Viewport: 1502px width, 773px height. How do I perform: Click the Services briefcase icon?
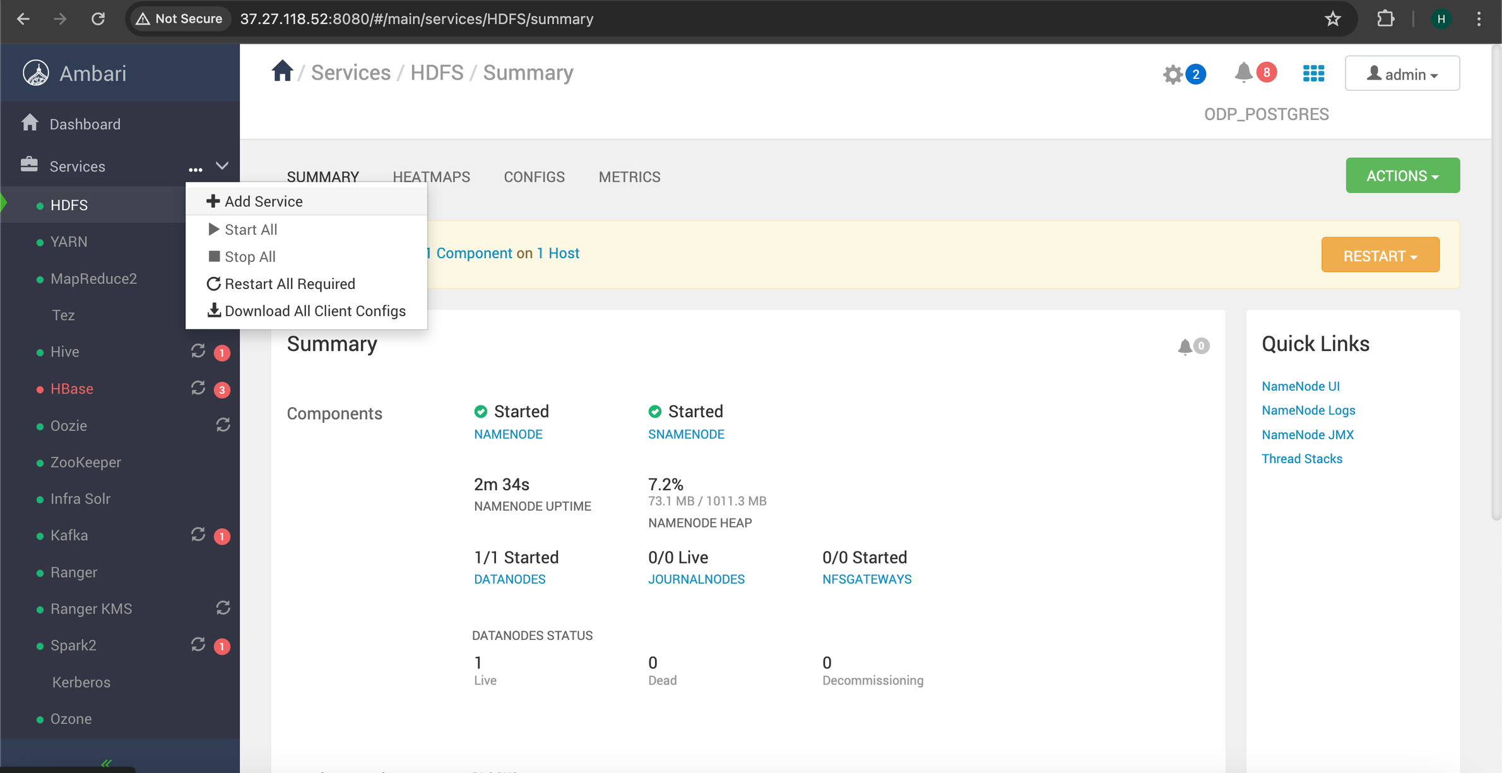click(x=29, y=164)
